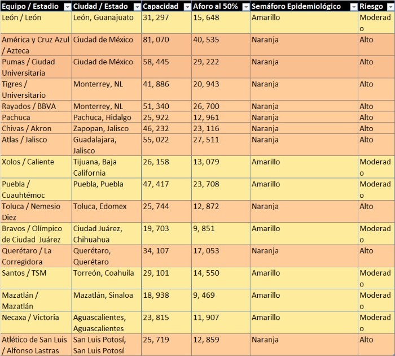Click the Zapopan, Jalisco cell
This screenshot has width=395, height=356.
click(106, 128)
